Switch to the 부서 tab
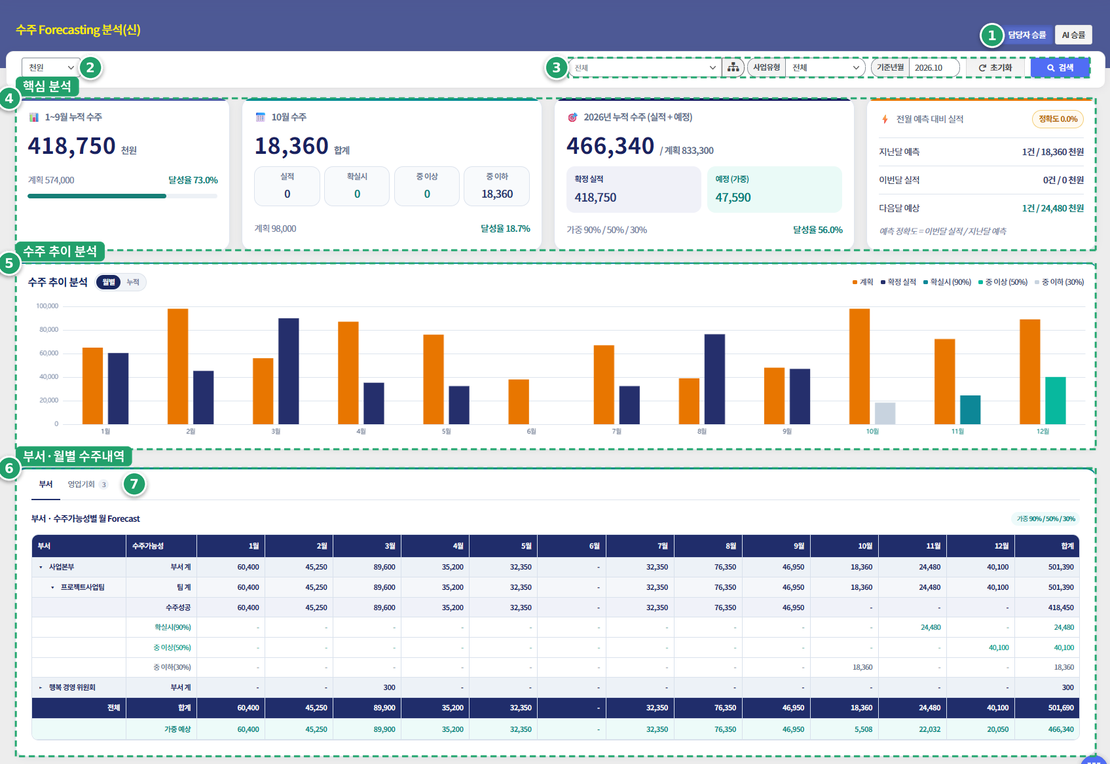1110x764 pixels. [x=46, y=484]
